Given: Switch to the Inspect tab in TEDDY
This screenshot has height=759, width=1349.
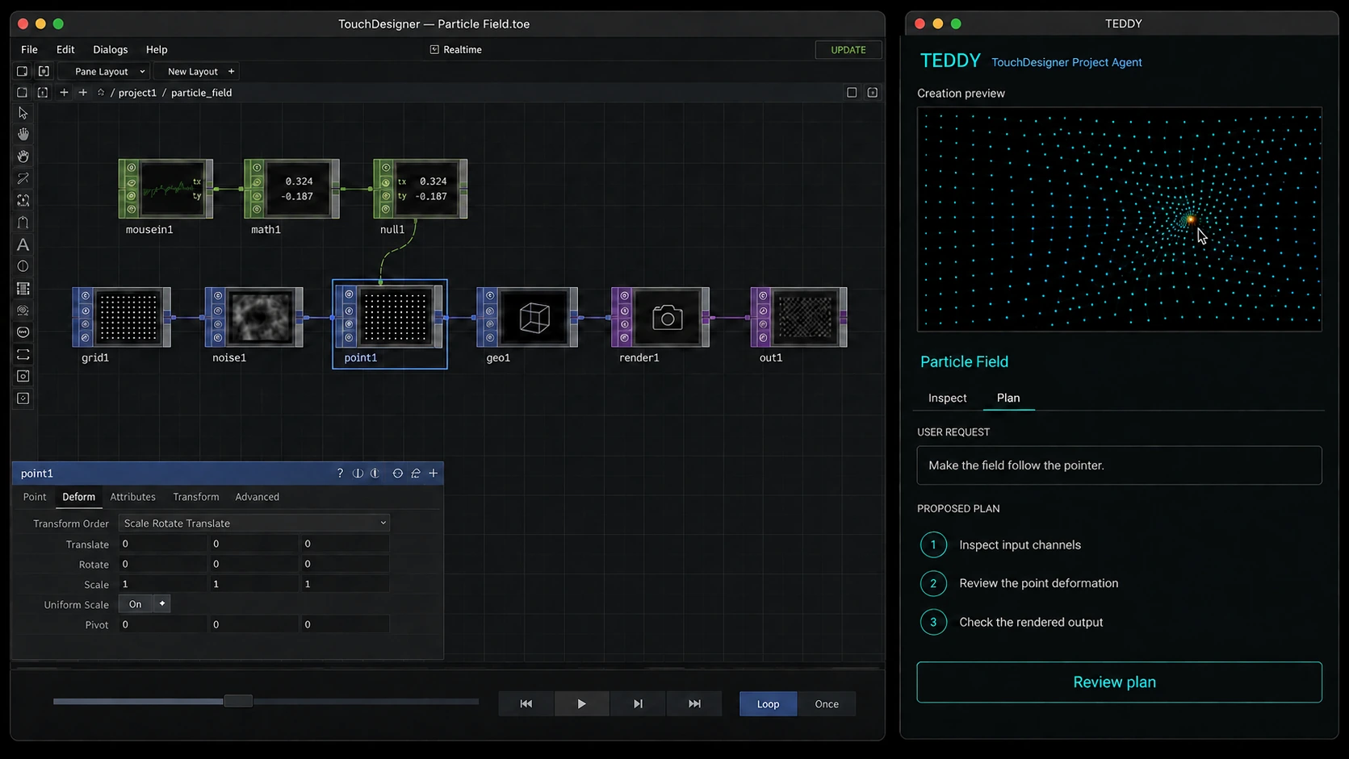Looking at the screenshot, I should click(947, 398).
